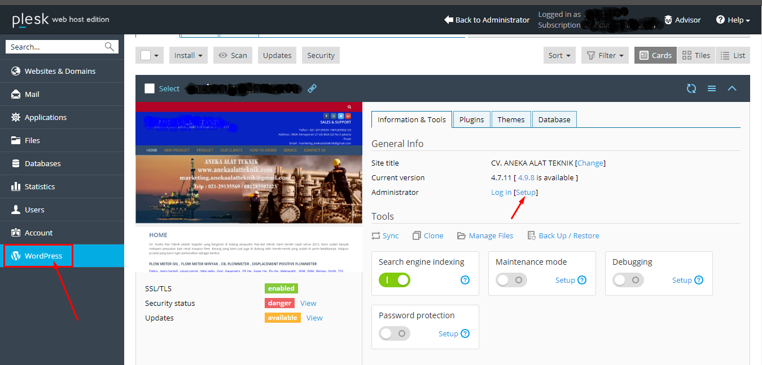Refresh the WordPress instance with refresh icon

691,88
